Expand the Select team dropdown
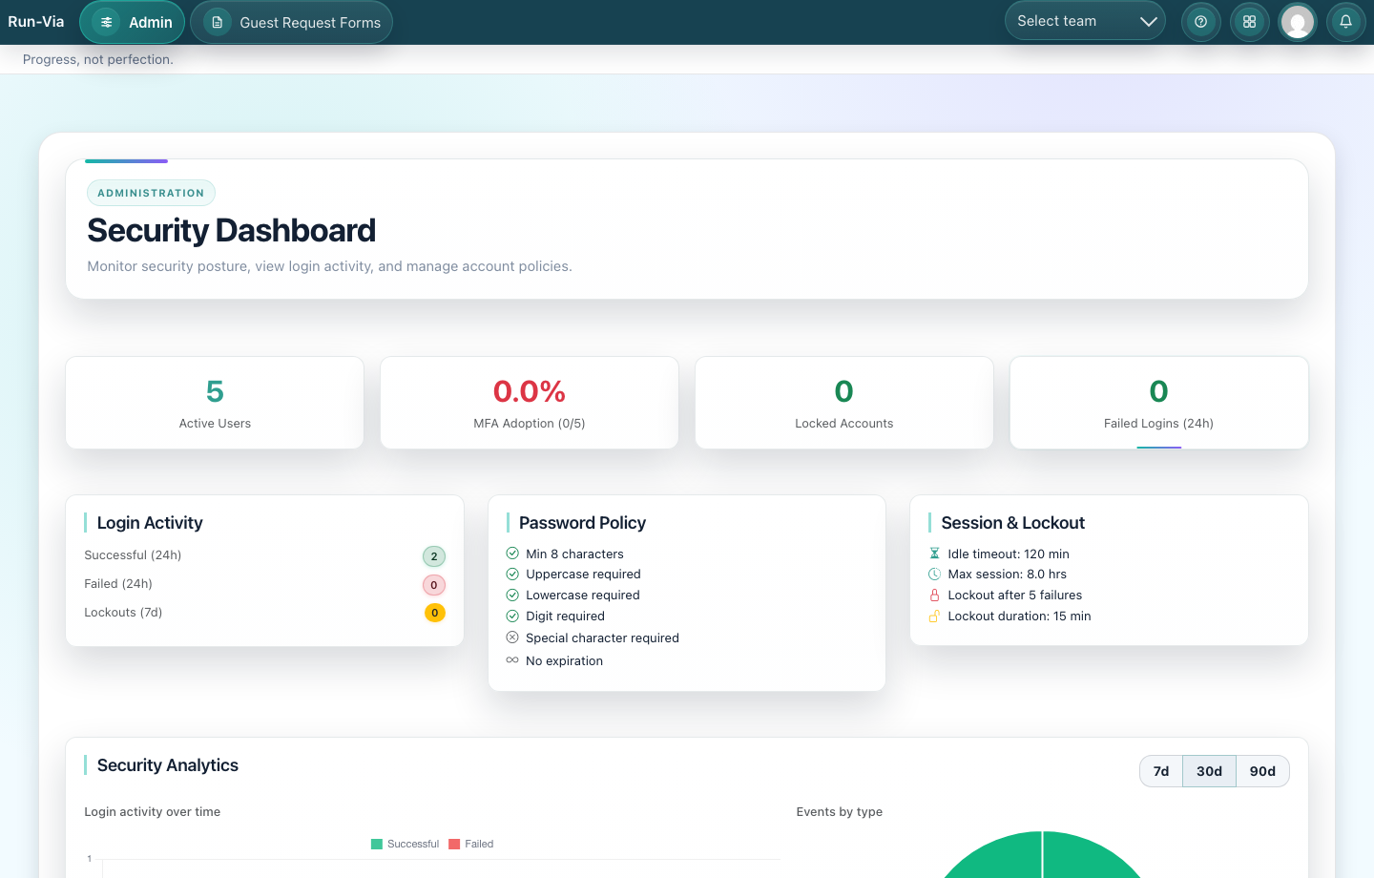Viewport: 1374px width, 878px height. pos(1085,21)
